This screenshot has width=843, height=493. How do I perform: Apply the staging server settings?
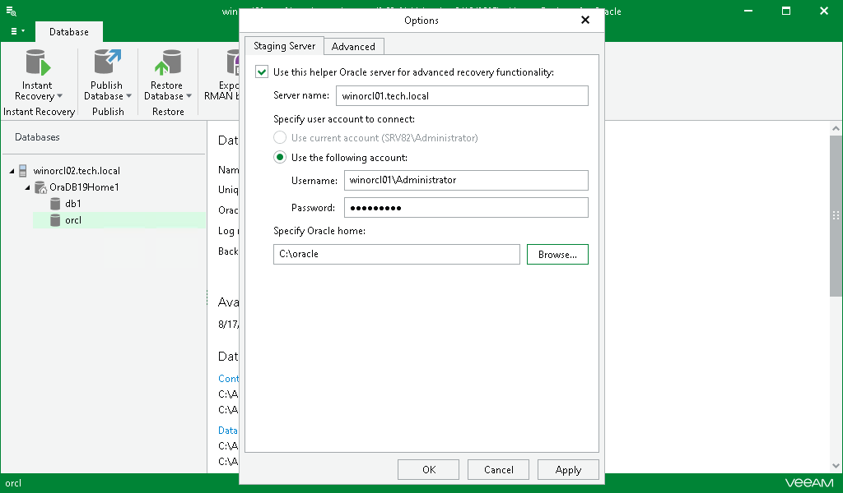(x=568, y=469)
